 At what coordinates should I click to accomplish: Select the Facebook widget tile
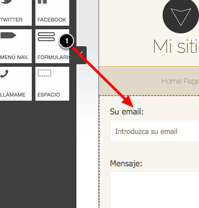[x=52, y=13]
